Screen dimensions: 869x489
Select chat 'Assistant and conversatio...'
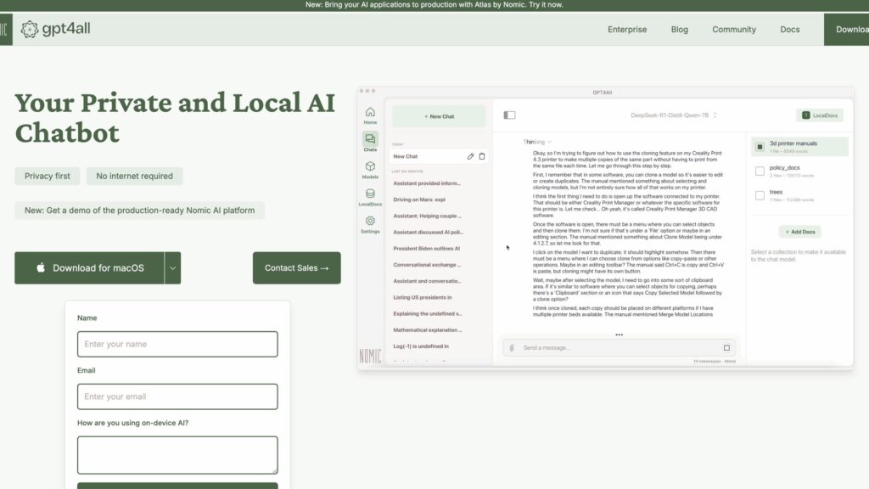click(427, 281)
